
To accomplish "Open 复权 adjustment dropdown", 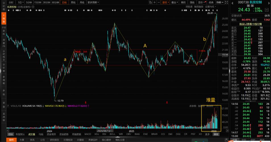I will click(x=166, y=3).
